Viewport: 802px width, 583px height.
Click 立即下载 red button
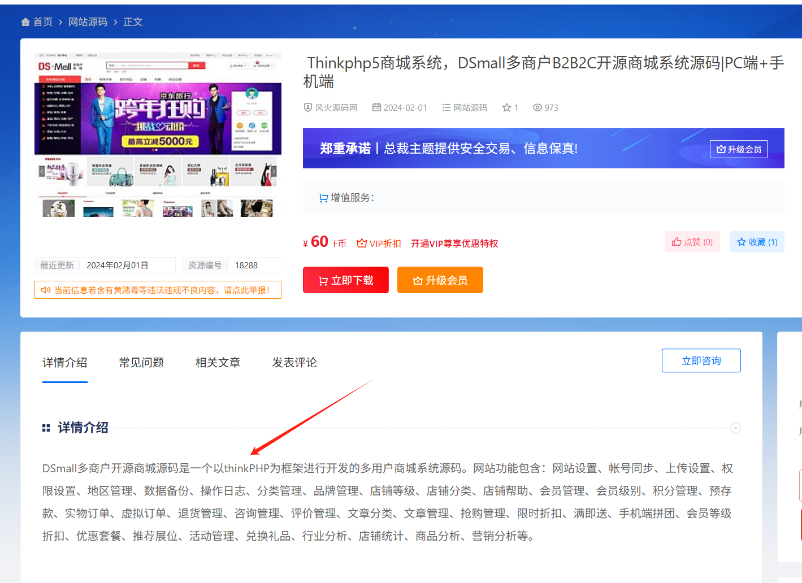tap(346, 280)
